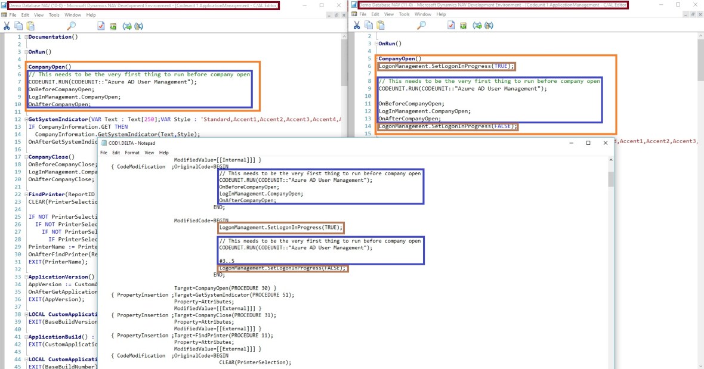Click second variables (x) icon in right toolbar

coord(489,26)
